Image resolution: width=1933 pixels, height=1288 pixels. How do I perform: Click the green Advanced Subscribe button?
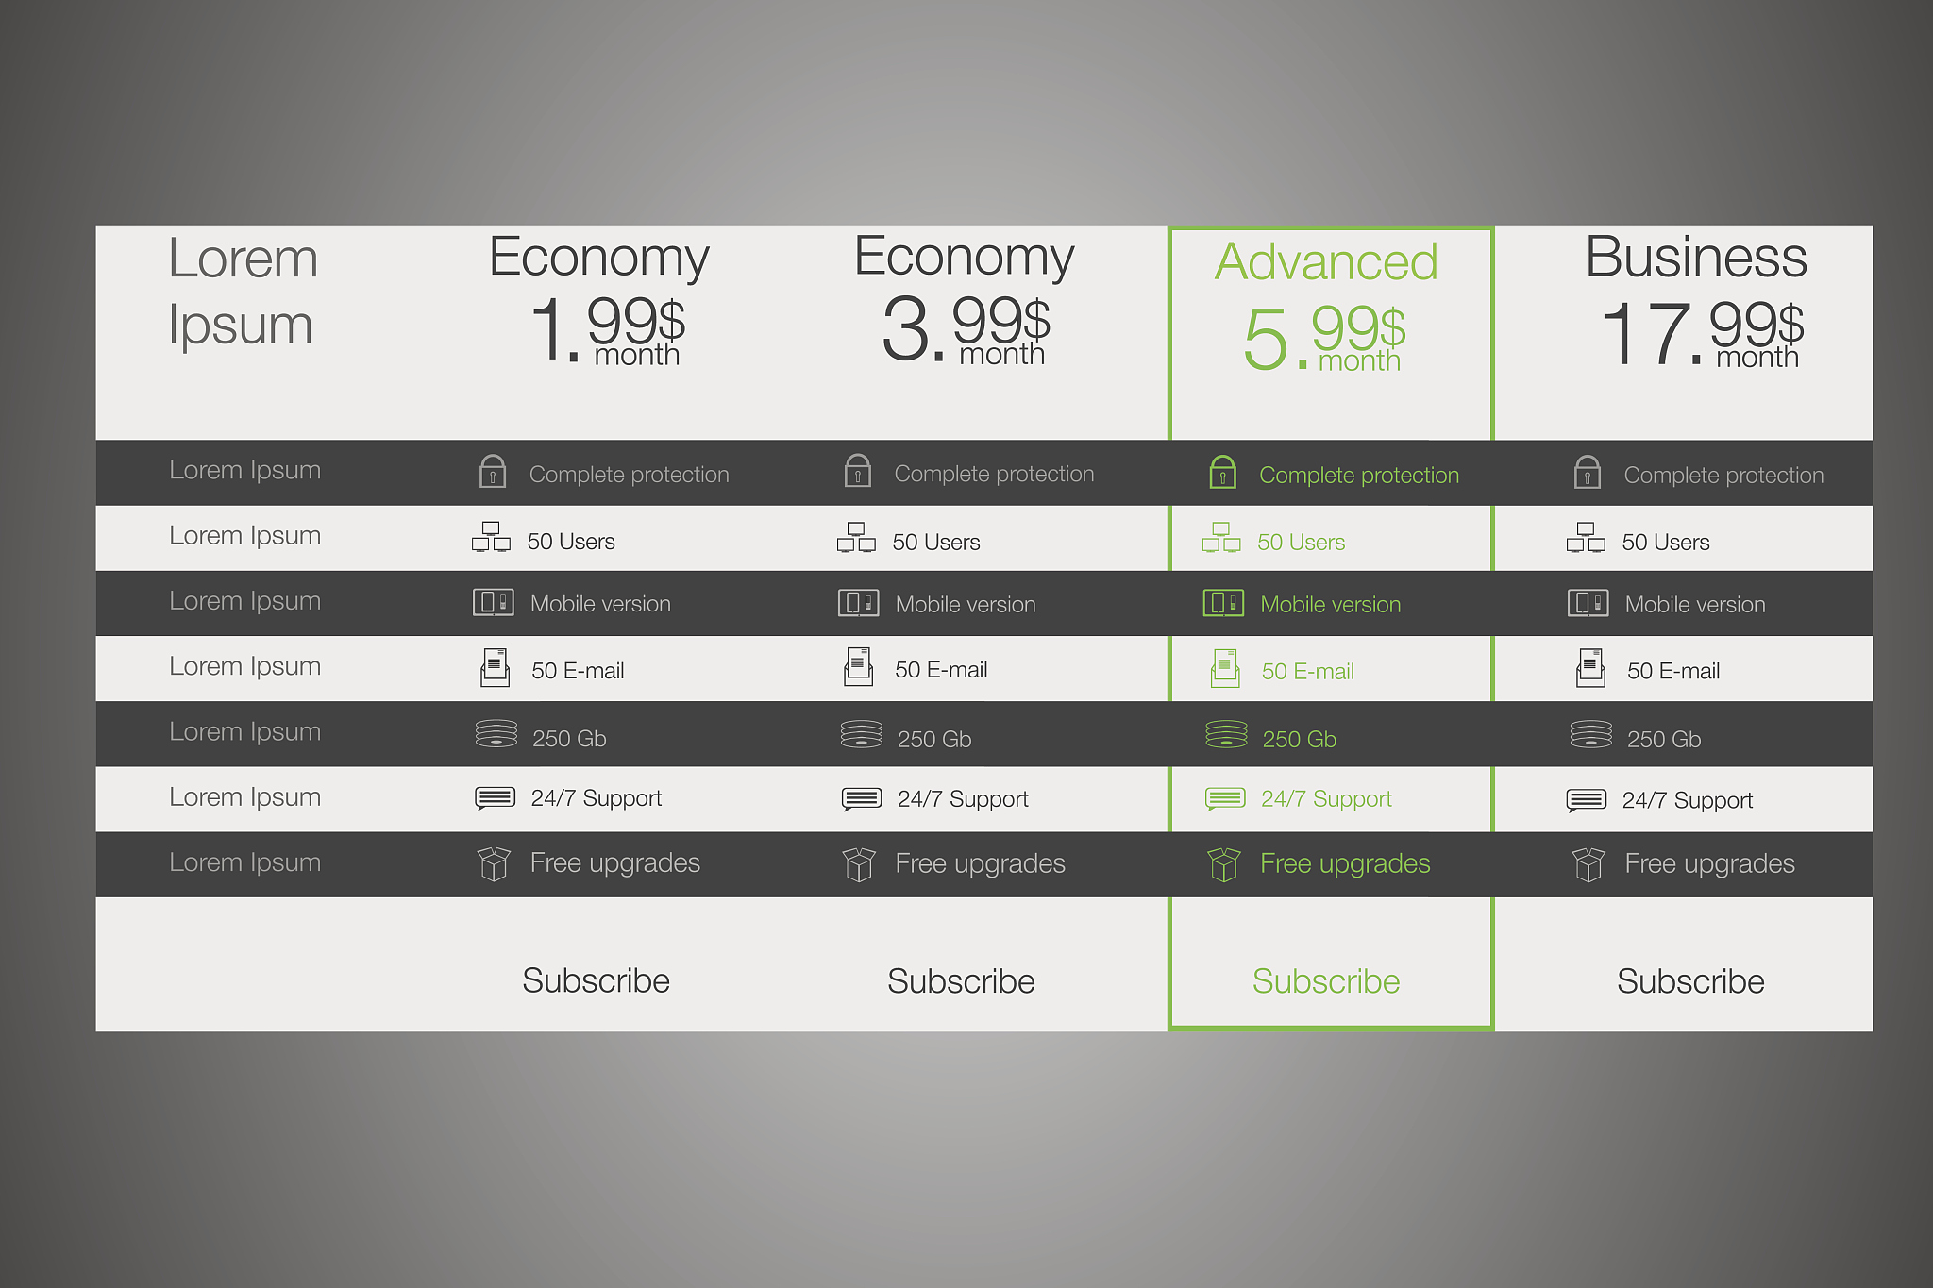1326,981
